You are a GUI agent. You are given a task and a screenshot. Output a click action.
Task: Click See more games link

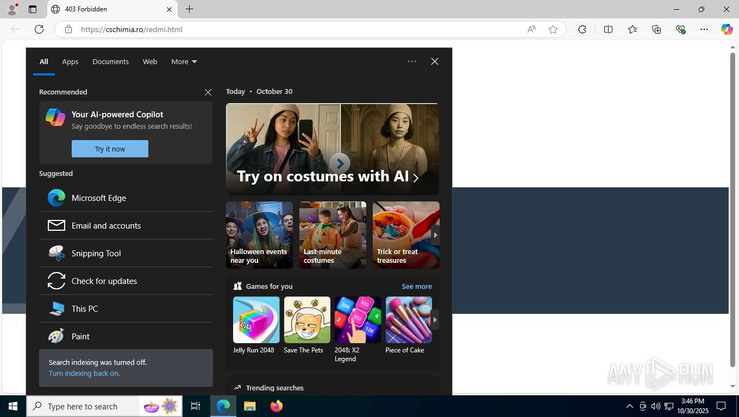tap(417, 286)
